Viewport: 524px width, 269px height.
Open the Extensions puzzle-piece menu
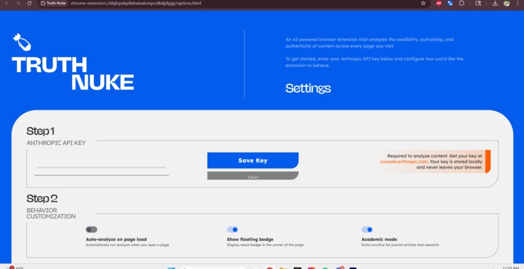click(462, 3)
